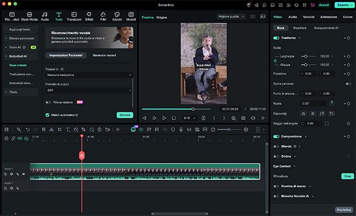Click the shield marker icon in timeline toolbar
The image size is (356, 216).
coord(173,129)
